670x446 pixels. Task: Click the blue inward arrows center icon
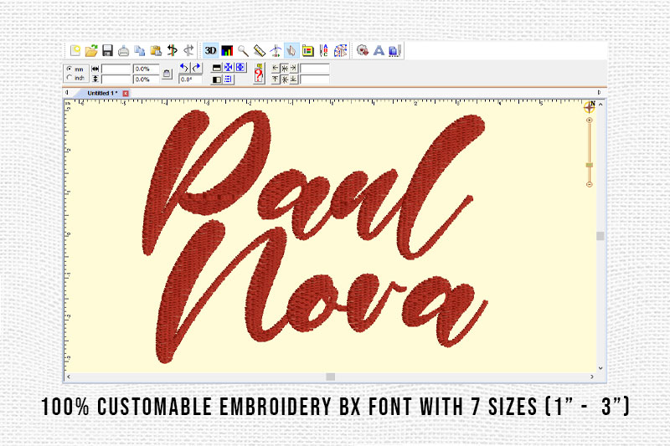(228, 68)
